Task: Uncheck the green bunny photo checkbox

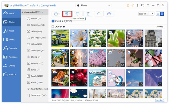Action: pyautogui.click(x=110, y=33)
